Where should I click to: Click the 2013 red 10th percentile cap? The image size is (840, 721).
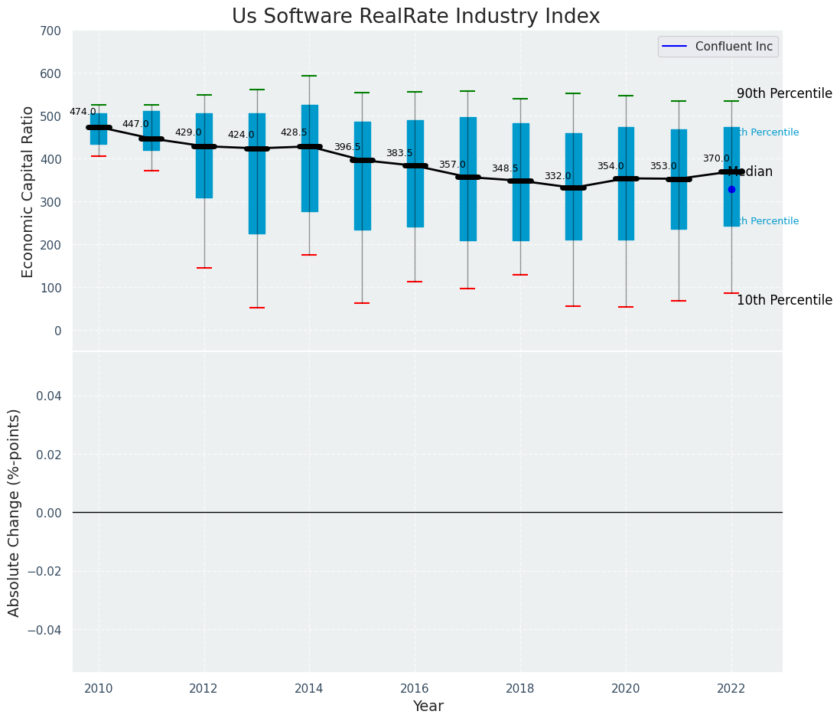coord(257,308)
